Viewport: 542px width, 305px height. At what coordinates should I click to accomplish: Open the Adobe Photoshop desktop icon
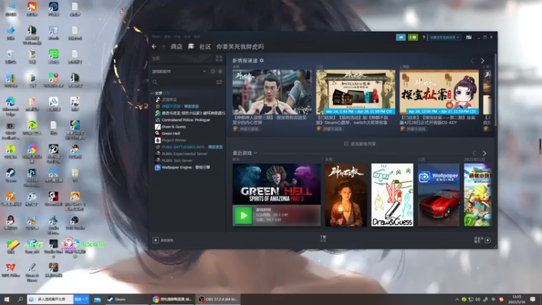[32, 177]
